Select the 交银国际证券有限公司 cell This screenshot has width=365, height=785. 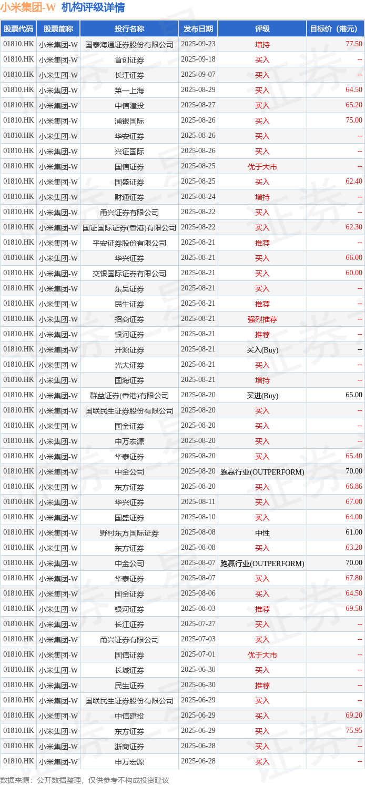coord(129,274)
